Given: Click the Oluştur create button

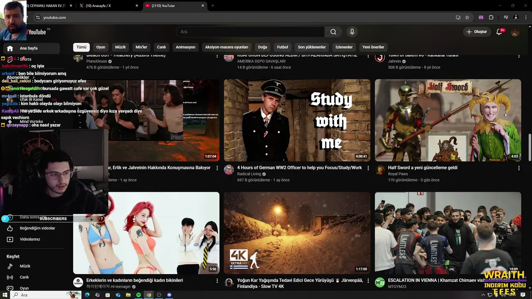Looking at the screenshot, I should coord(476,32).
